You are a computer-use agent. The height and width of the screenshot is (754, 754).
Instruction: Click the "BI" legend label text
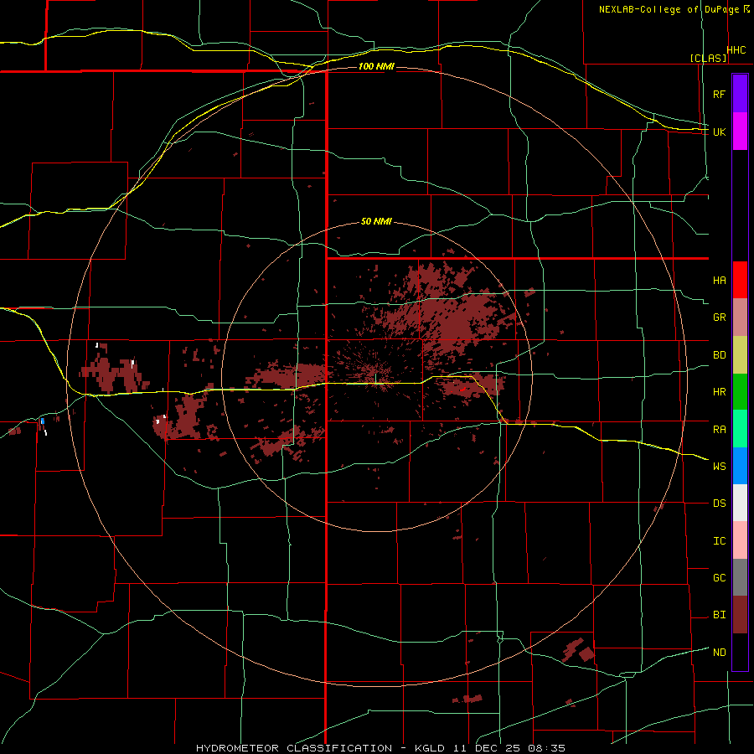tap(719, 615)
